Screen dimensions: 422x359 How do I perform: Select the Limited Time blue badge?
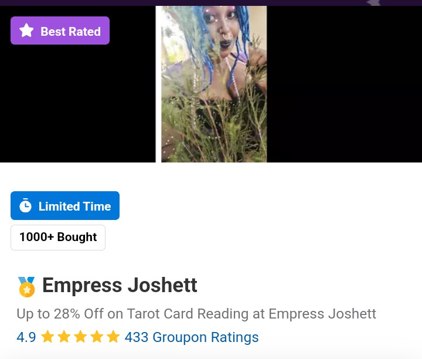click(65, 205)
